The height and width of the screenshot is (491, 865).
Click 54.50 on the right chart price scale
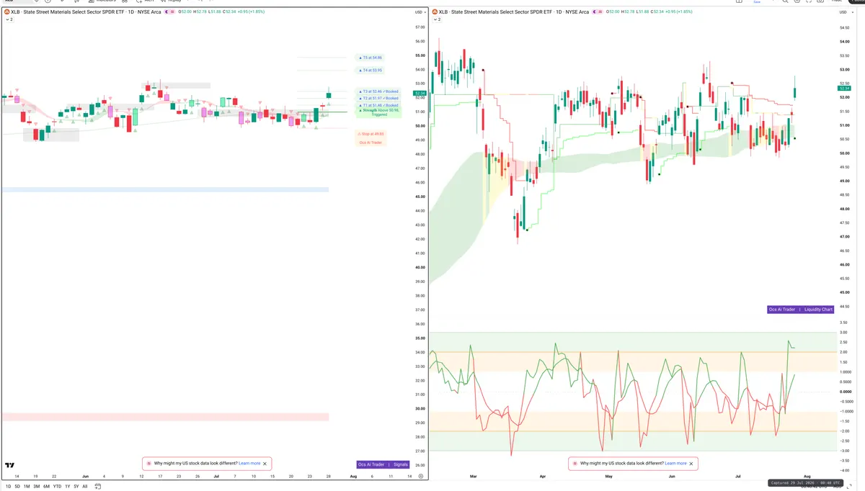pos(845,27)
